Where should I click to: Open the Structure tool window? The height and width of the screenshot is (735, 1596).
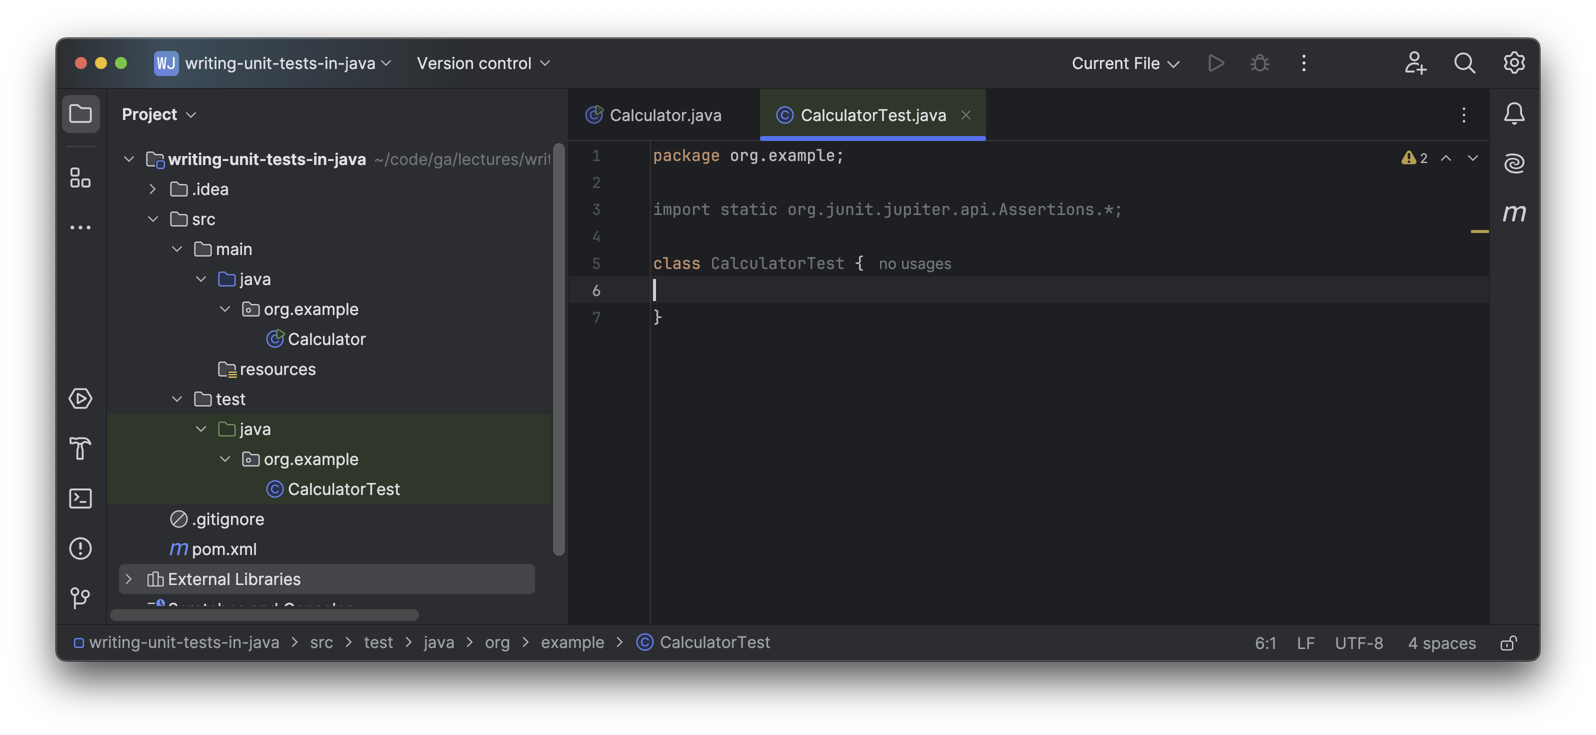pos(80,178)
